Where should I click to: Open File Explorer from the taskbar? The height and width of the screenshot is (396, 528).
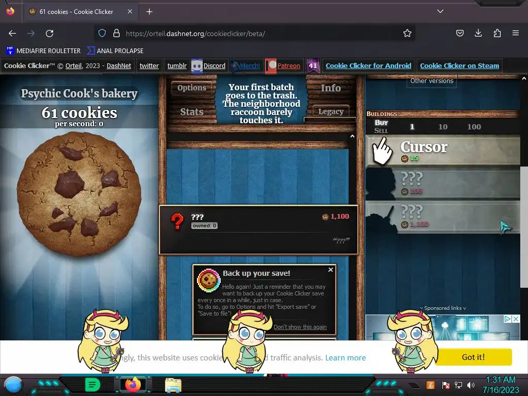click(x=173, y=385)
